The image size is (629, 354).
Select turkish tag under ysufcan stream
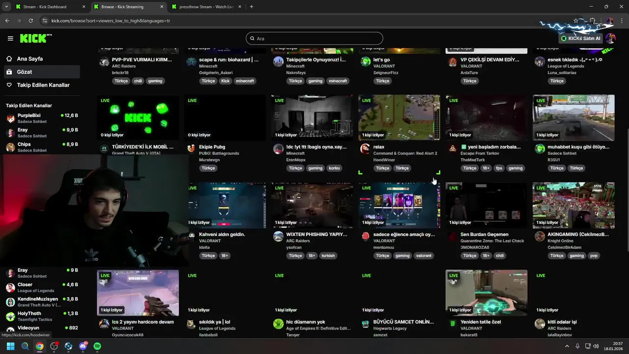point(328,256)
